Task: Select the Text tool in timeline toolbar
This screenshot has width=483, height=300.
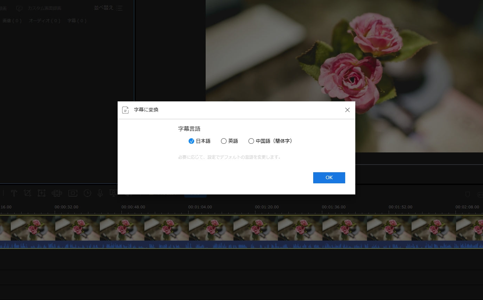Action: [x=14, y=193]
